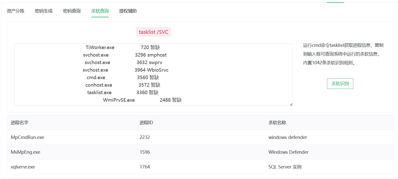
Task: Click the tasklist /SVC command label
Action: coord(153,32)
